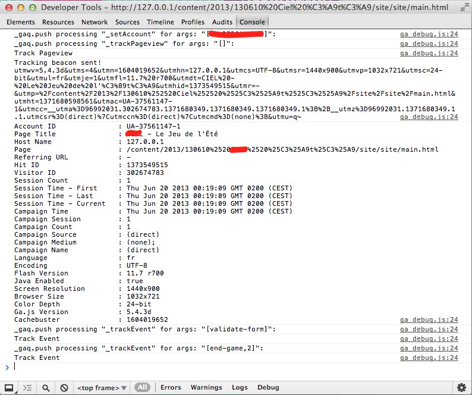Screen dimensions: 472x395
Task: Toggle the Debug log filter
Action: (x=268, y=387)
